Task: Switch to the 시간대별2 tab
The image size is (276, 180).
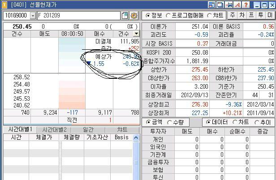Action: click(54, 129)
